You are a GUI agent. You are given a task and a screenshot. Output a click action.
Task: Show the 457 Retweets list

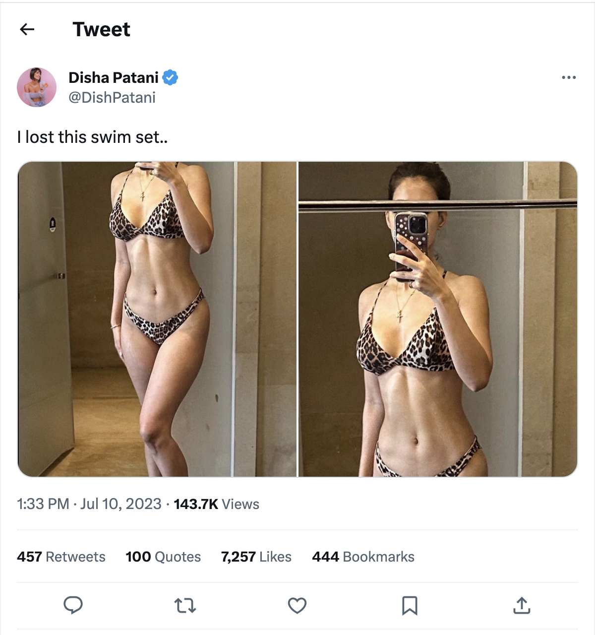[61, 557]
